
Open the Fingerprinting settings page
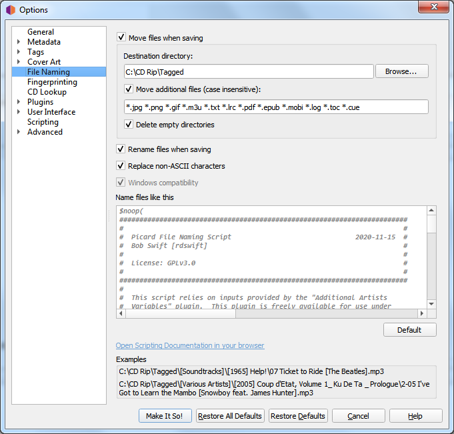pyautogui.click(x=52, y=82)
